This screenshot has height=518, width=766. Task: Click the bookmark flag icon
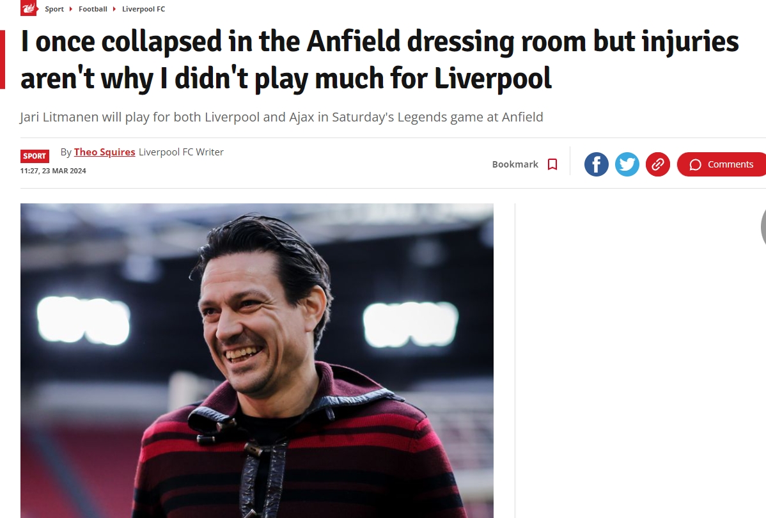pos(552,164)
